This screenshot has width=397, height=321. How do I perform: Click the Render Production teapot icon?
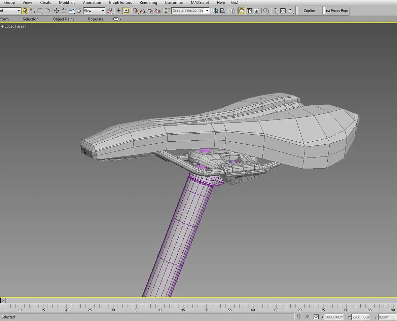click(291, 11)
